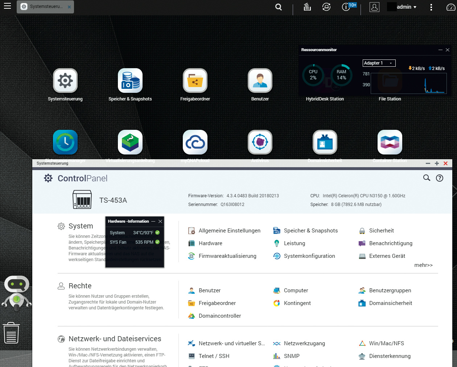The width and height of the screenshot is (457, 367).
Task: Open Allgemeine Einstellungen
Action: 229,231
